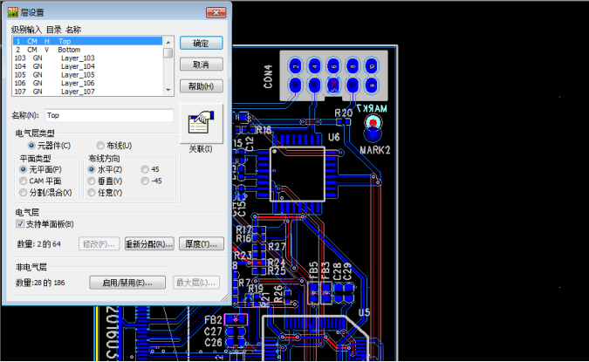
Task: Set routing direction to 45
Action: click(150, 169)
